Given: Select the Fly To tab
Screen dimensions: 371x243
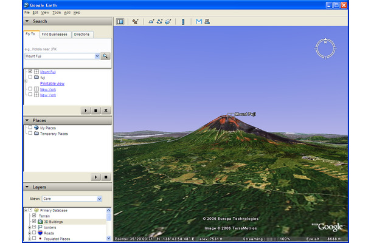Looking at the screenshot, I should click(x=30, y=34).
